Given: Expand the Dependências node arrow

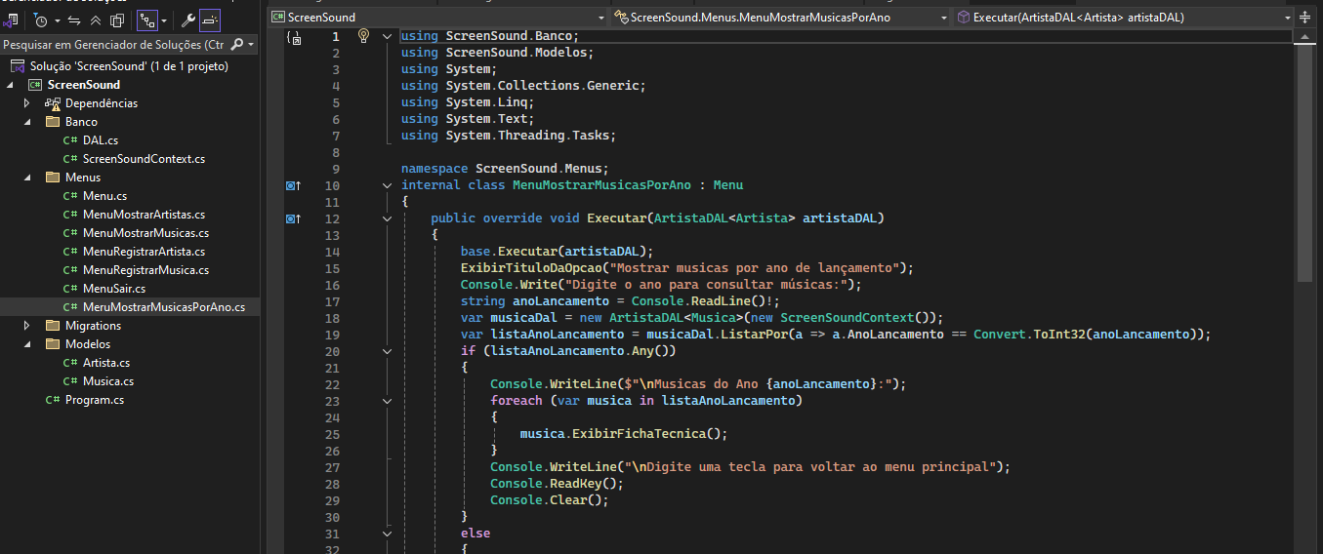Looking at the screenshot, I should point(28,103).
